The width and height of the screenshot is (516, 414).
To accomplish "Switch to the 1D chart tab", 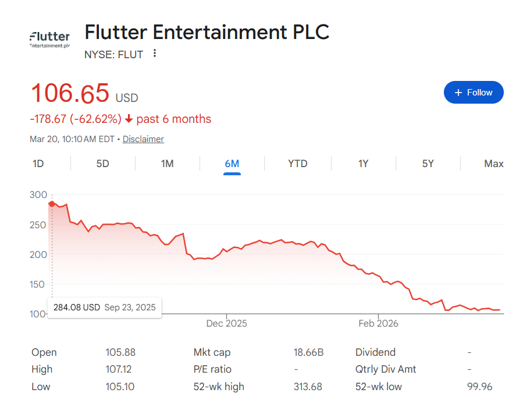I will (38, 164).
